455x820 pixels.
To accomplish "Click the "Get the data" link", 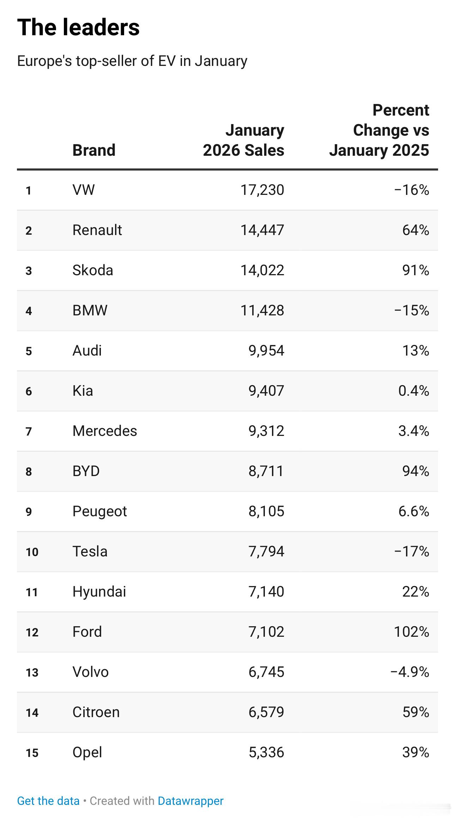I will click(48, 801).
